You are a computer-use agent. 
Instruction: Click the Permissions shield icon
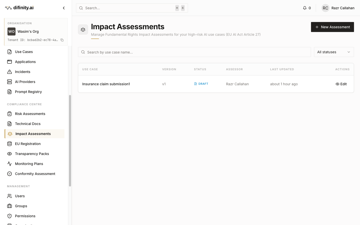click(9, 216)
